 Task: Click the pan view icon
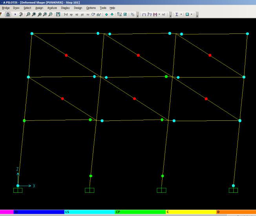pos(58,15)
